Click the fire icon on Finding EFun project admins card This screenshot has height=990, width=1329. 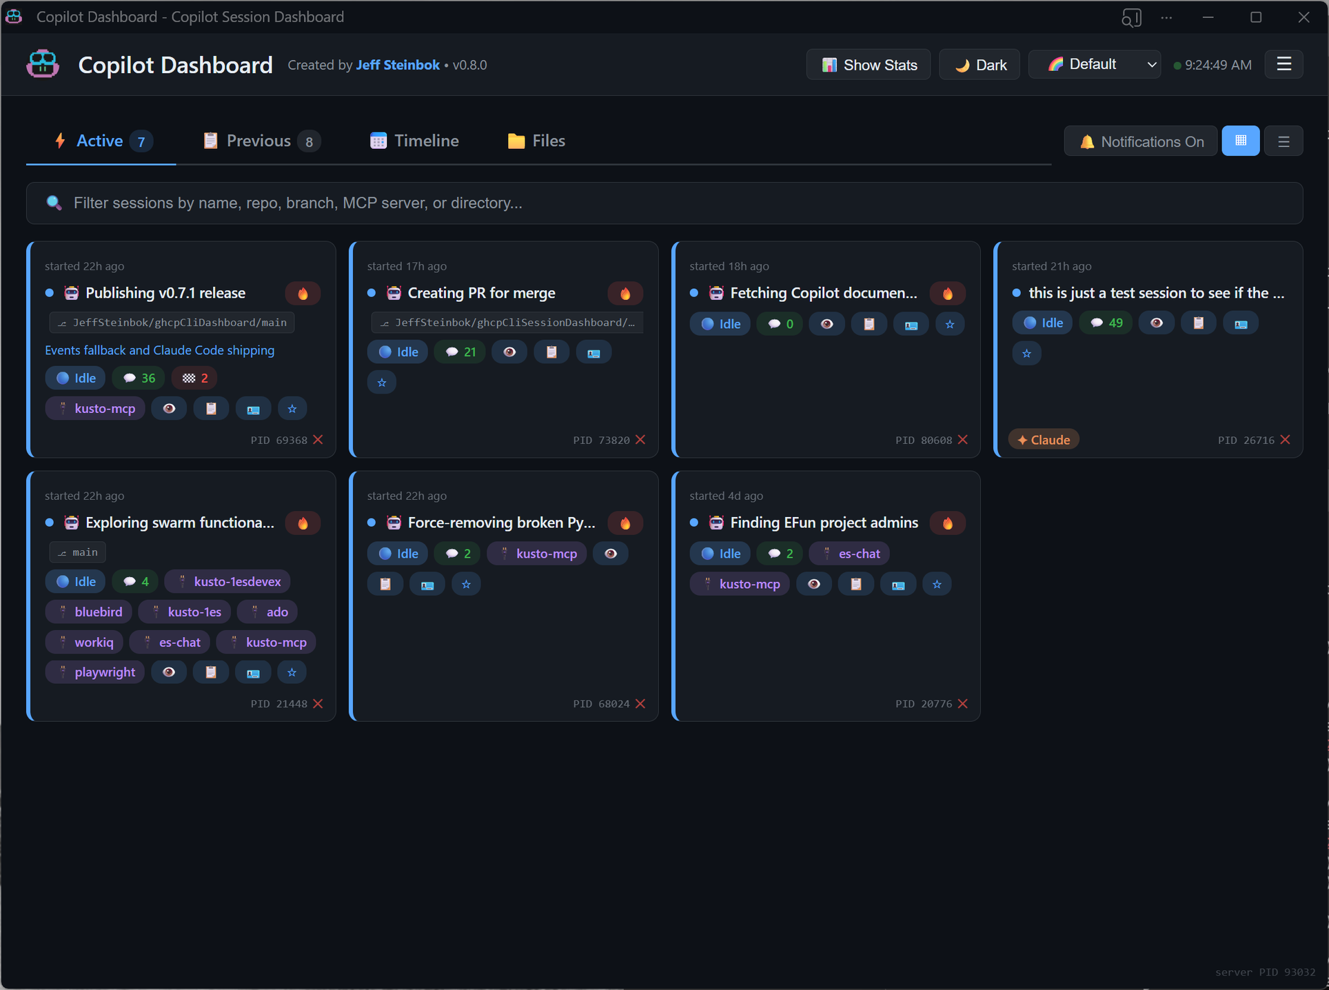(948, 523)
